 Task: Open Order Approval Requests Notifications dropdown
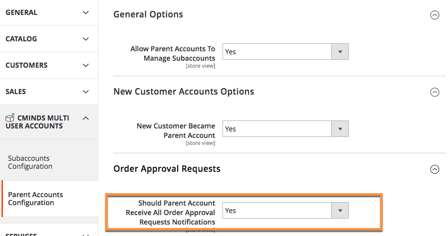(x=285, y=211)
